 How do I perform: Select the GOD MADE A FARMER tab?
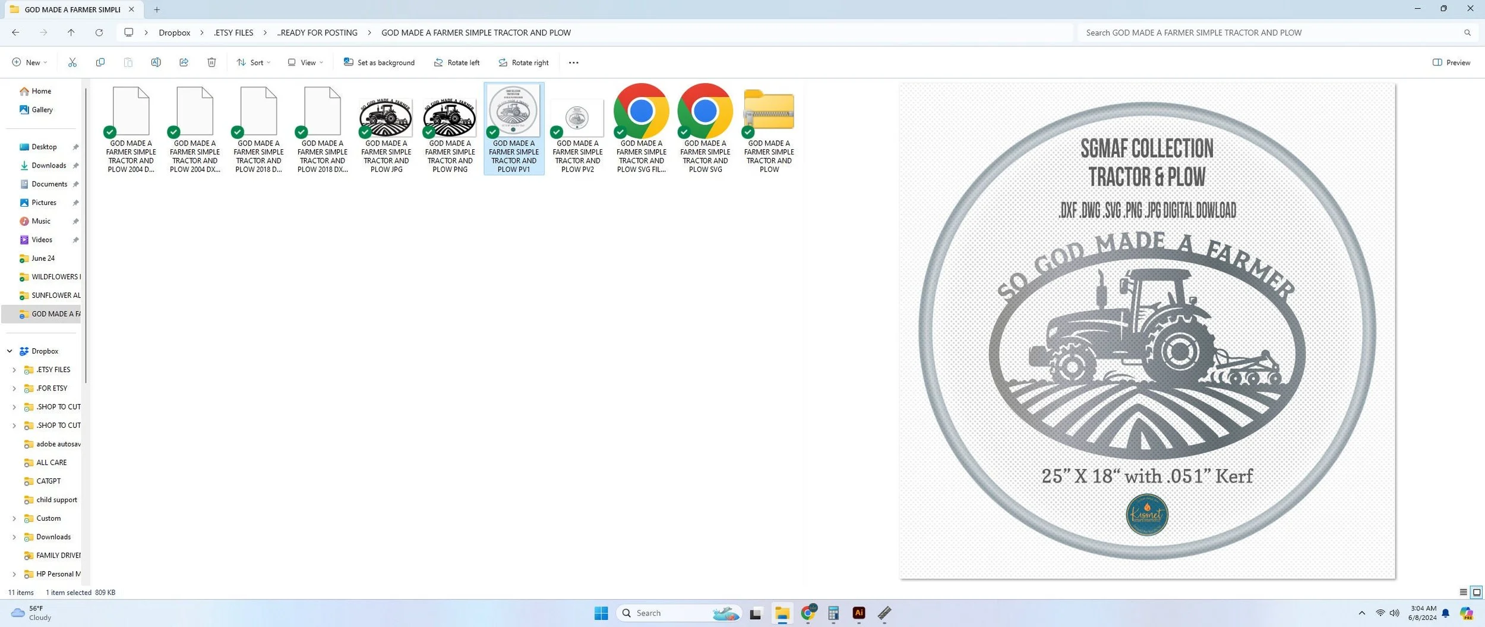pos(72,10)
